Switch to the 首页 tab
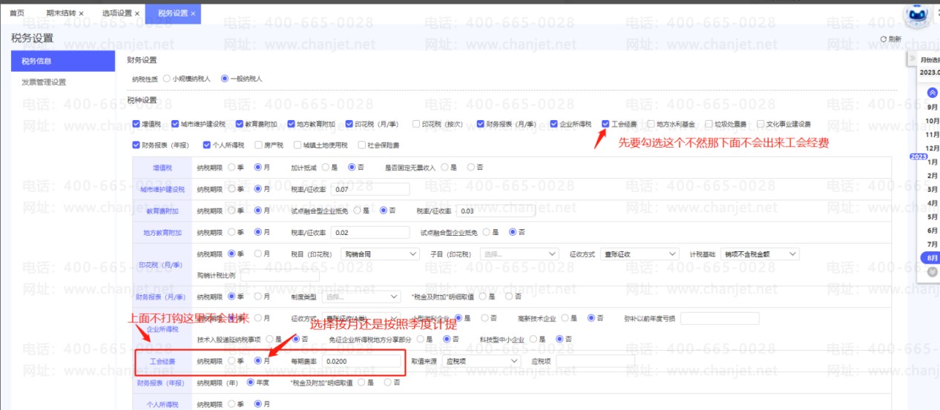 17,13
